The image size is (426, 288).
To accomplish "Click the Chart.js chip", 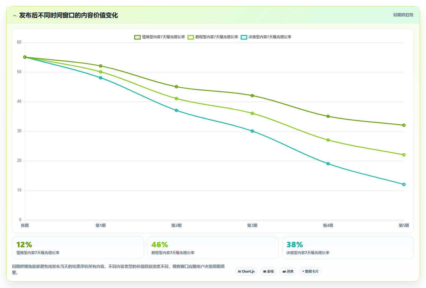I will 246,271.
